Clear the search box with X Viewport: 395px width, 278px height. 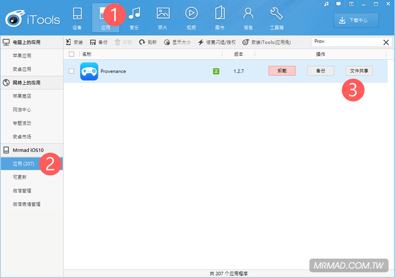click(386, 42)
